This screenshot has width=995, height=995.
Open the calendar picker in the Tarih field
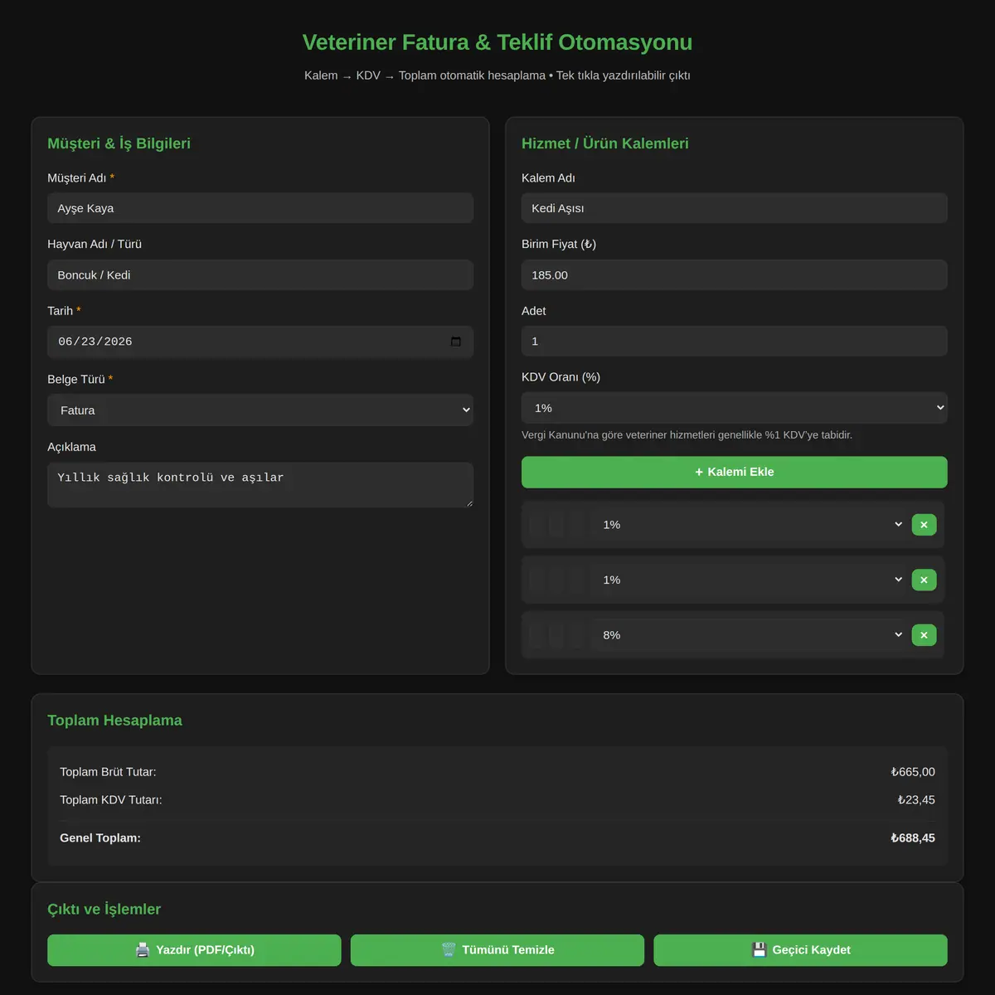(455, 342)
